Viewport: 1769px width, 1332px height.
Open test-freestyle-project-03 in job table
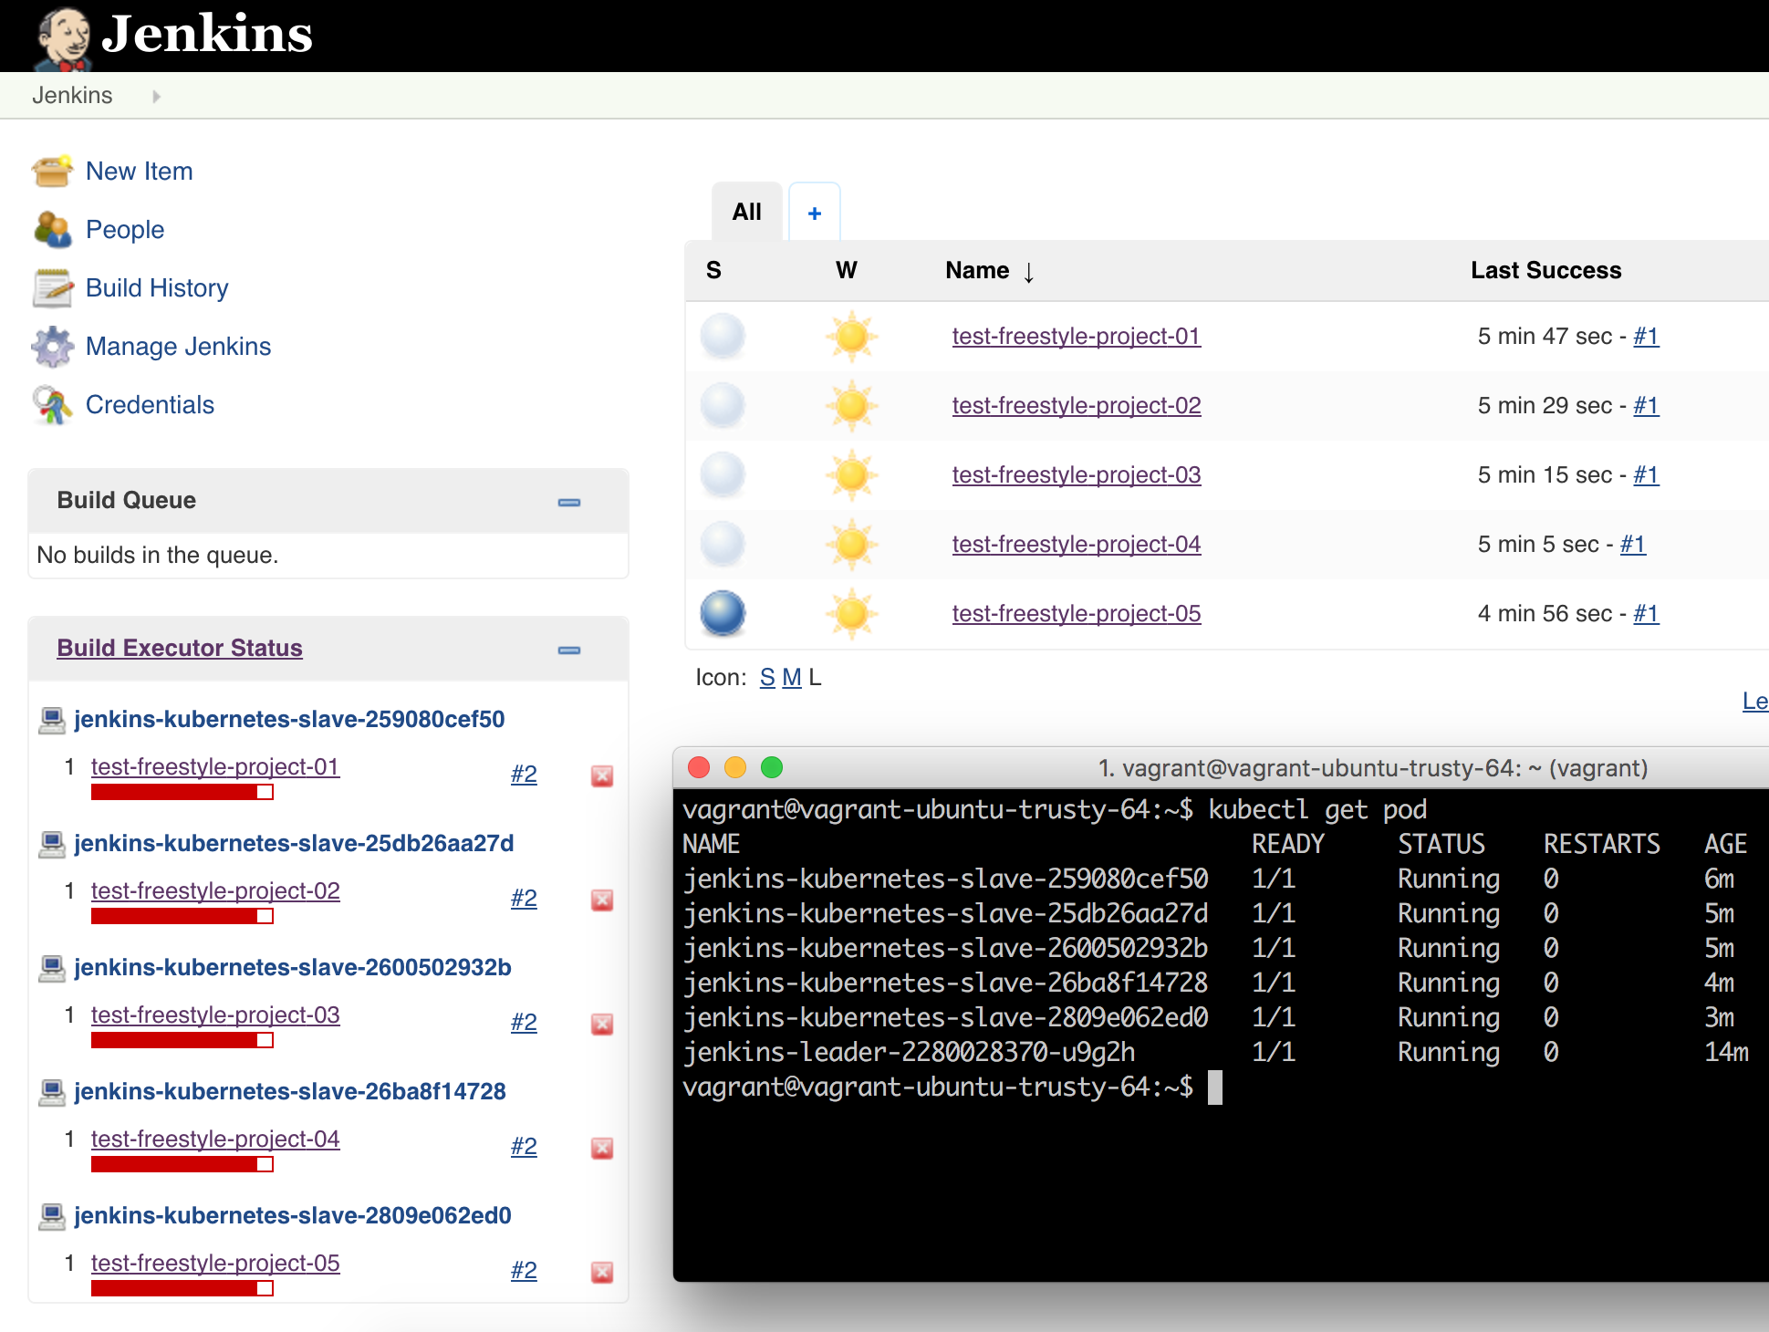(x=1076, y=474)
